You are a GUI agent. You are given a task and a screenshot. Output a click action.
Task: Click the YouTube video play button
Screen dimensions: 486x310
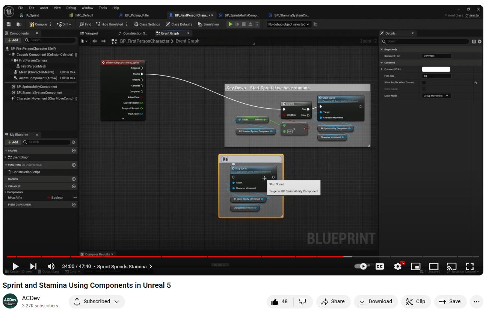pyautogui.click(x=15, y=266)
